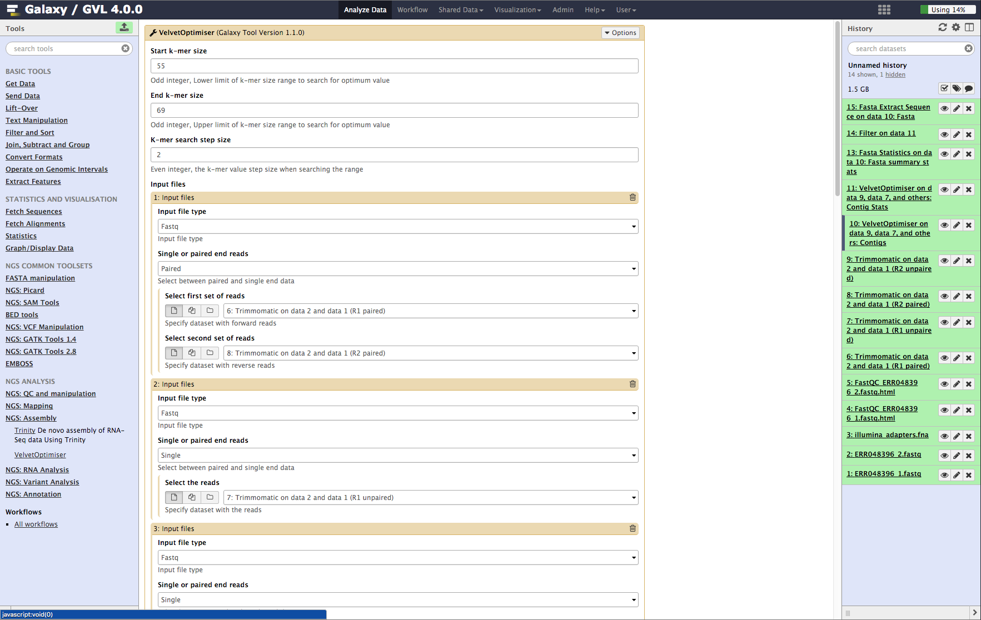Open the Scratchbook grid icon
Viewport: 981px width, 620px height.
(x=884, y=9)
